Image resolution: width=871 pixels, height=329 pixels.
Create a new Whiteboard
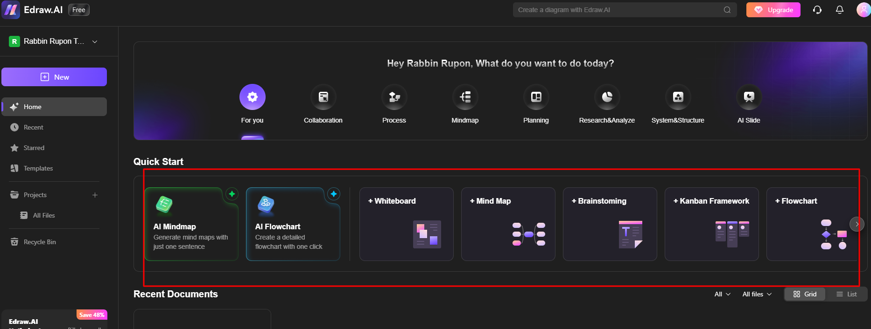pyautogui.click(x=407, y=224)
